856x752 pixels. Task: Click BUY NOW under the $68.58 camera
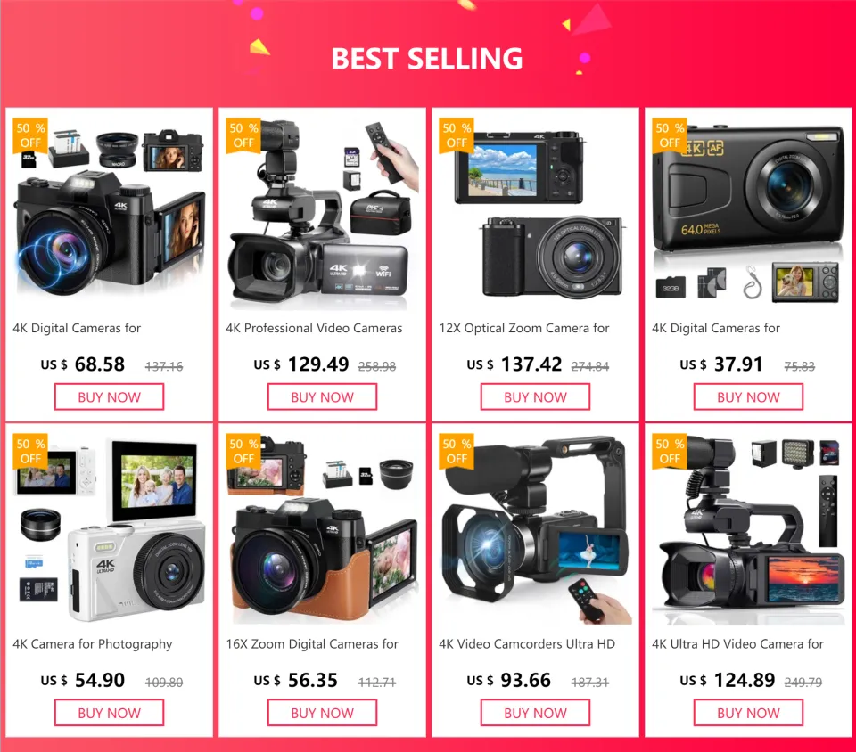109,397
